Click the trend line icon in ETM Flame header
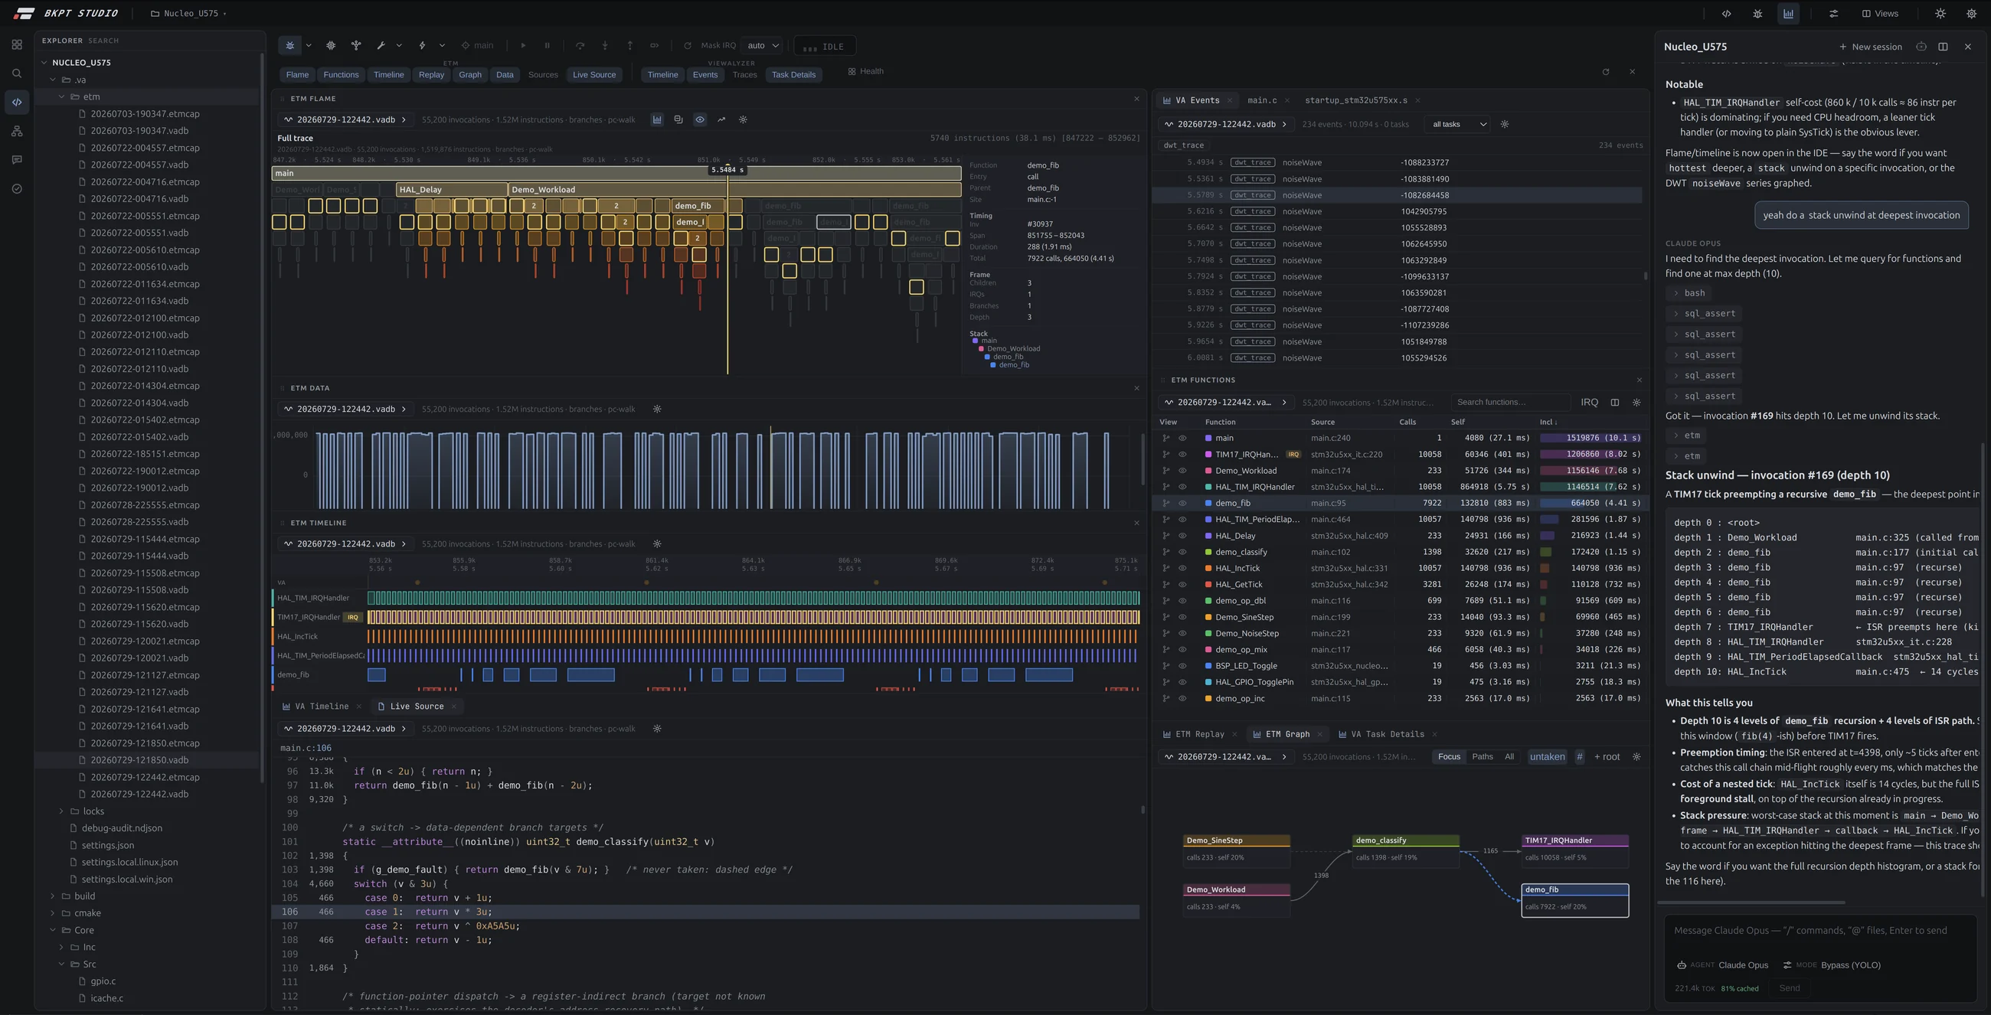The height and width of the screenshot is (1015, 1991). coord(721,119)
